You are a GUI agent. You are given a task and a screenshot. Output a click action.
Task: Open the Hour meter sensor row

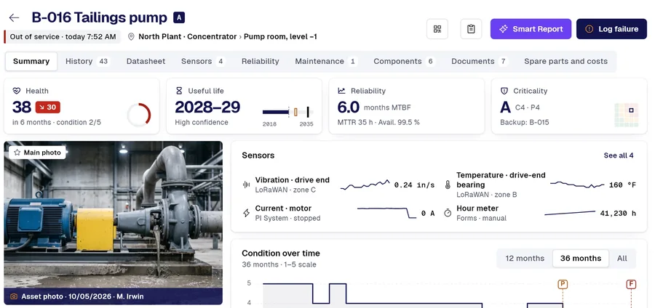(540, 213)
